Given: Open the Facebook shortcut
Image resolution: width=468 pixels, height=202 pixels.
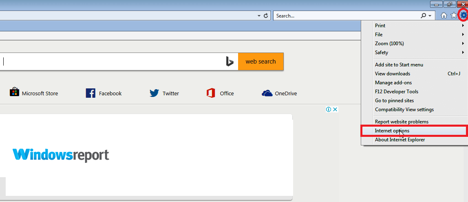Looking at the screenshot, I should (104, 93).
